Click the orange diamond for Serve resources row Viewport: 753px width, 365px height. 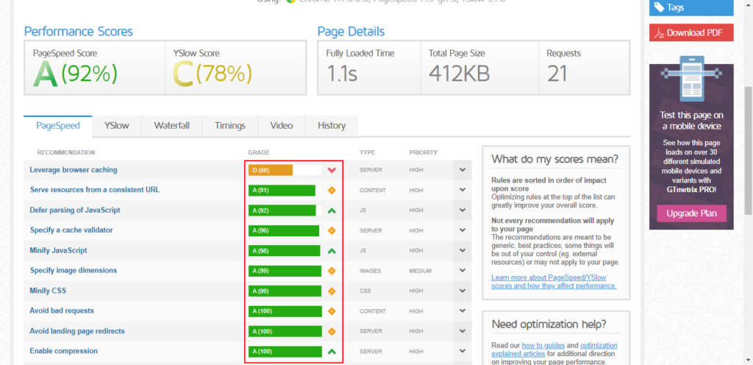tap(332, 190)
